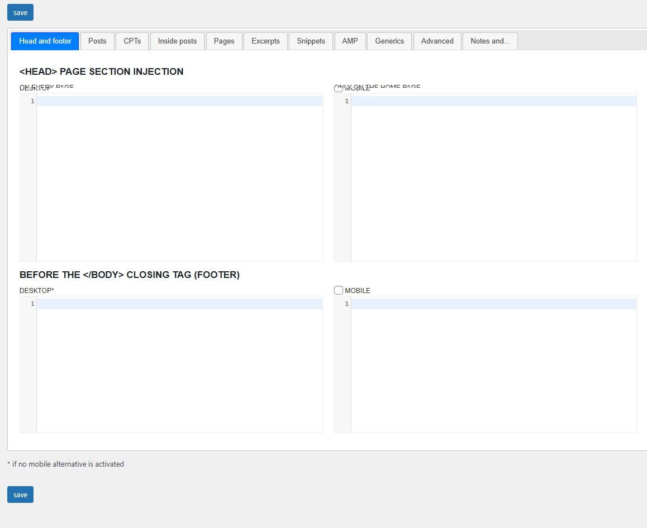
Task: Switch to the Posts tab
Action: click(x=97, y=41)
